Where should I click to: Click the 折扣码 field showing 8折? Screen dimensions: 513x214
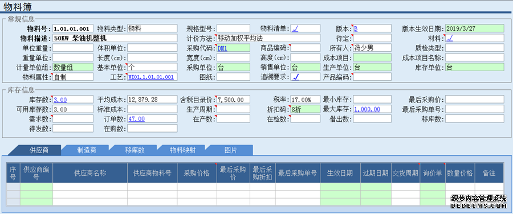point(306,109)
